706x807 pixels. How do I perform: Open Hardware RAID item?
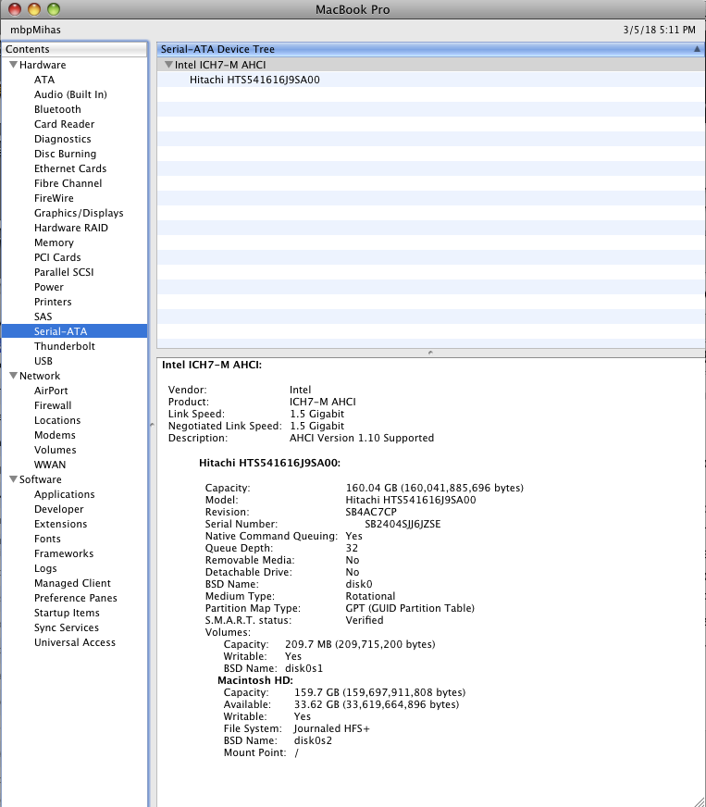click(71, 228)
